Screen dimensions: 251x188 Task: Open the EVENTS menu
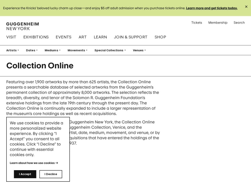[64, 37]
